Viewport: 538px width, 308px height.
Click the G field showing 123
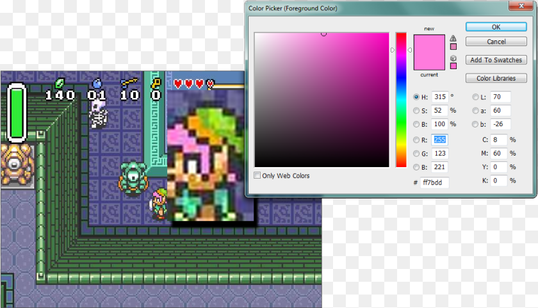click(x=440, y=154)
